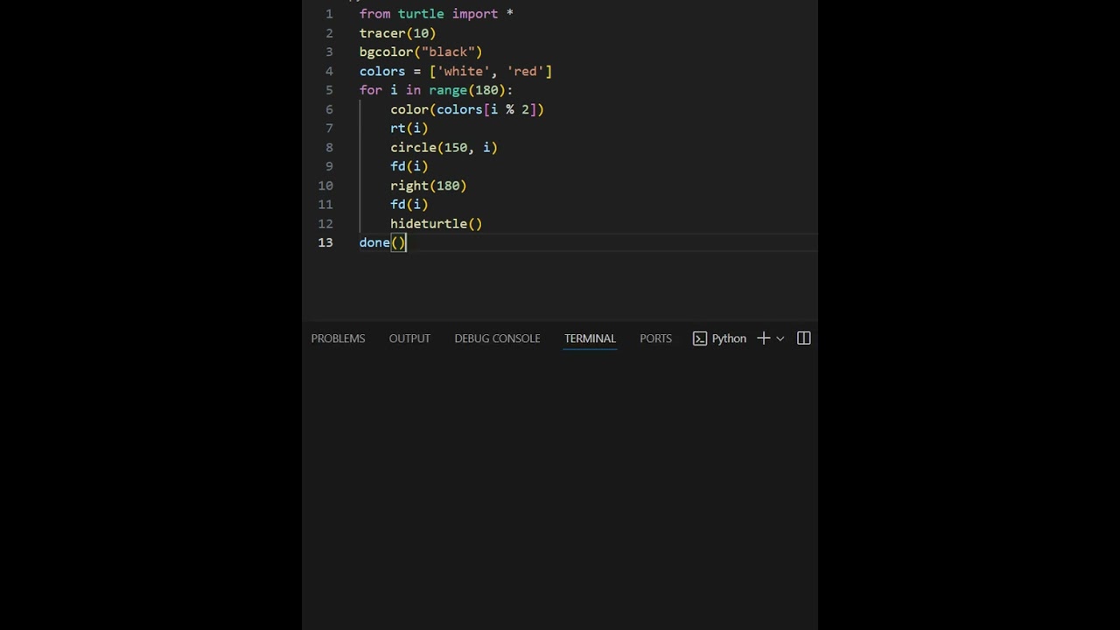Split the terminal with split icon
This screenshot has height=630, width=1120.
point(804,339)
